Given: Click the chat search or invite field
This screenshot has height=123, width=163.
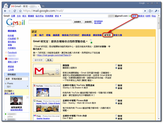Looking at the screenshot, I should (17, 79).
